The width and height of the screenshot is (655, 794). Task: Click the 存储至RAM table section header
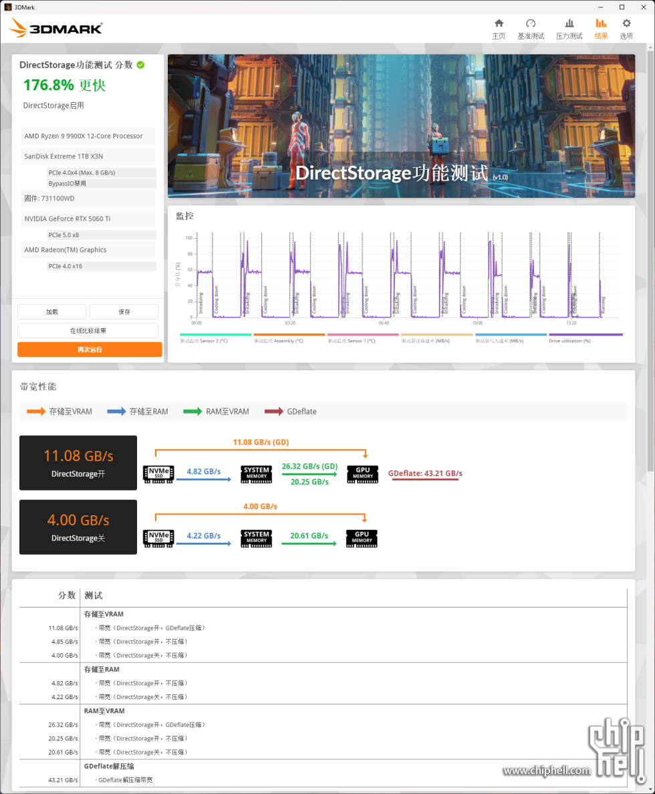pyautogui.click(x=102, y=670)
